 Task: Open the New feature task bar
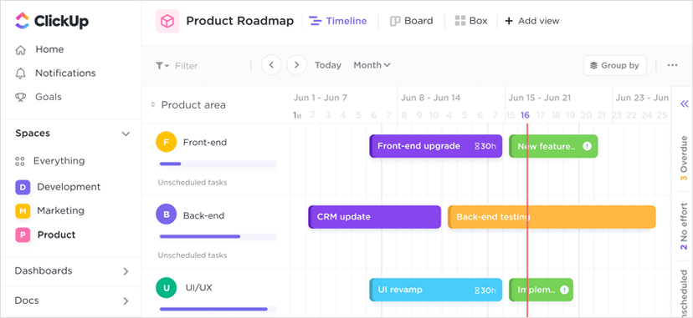point(553,146)
